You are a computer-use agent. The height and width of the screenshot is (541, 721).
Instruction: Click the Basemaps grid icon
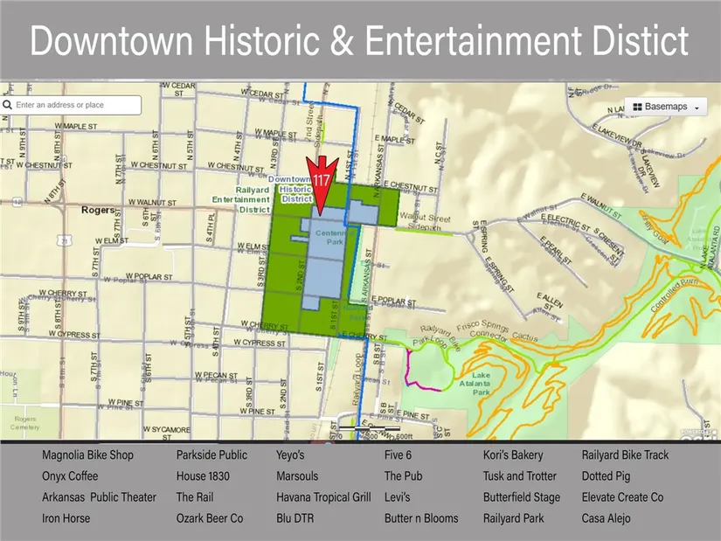637,107
